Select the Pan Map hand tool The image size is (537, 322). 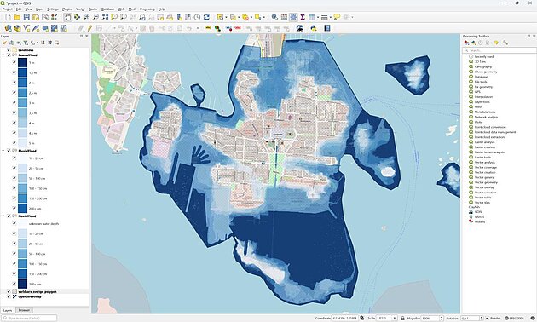tap(68, 17)
